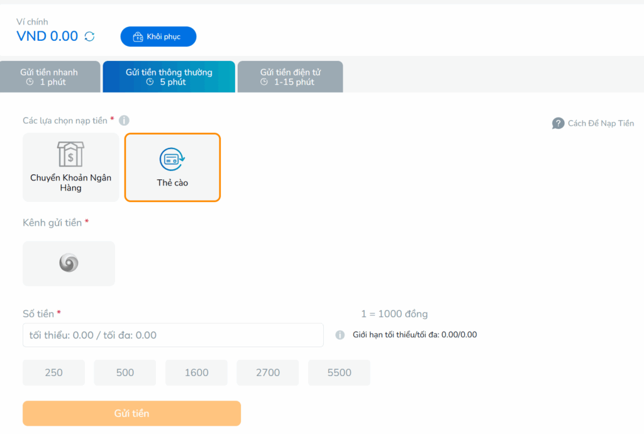Image resolution: width=644 pixels, height=434 pixels.
Task: Click info icon beside Các lựa chọn nạp tiền
Action: [x=124, y=120]
